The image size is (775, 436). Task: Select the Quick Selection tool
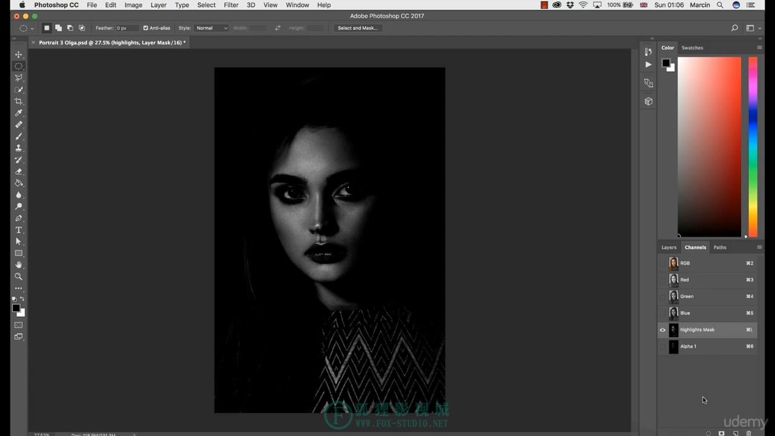19,90
